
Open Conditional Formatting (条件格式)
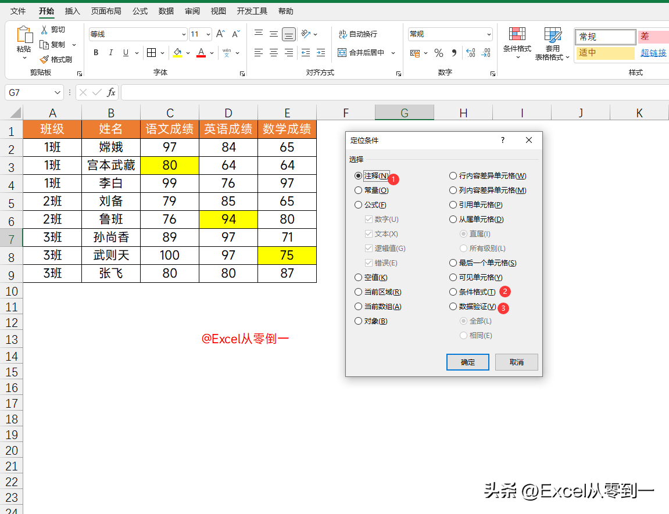coord(517,44)
